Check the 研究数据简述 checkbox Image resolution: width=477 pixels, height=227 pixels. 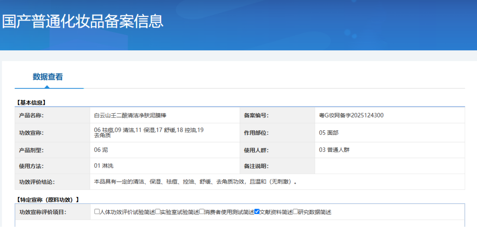click(x=295, y=211)
